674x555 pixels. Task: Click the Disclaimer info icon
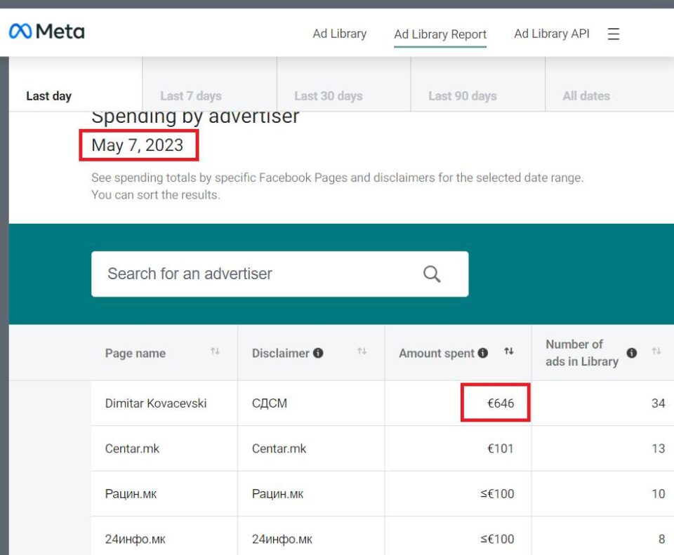coord(318,353)
